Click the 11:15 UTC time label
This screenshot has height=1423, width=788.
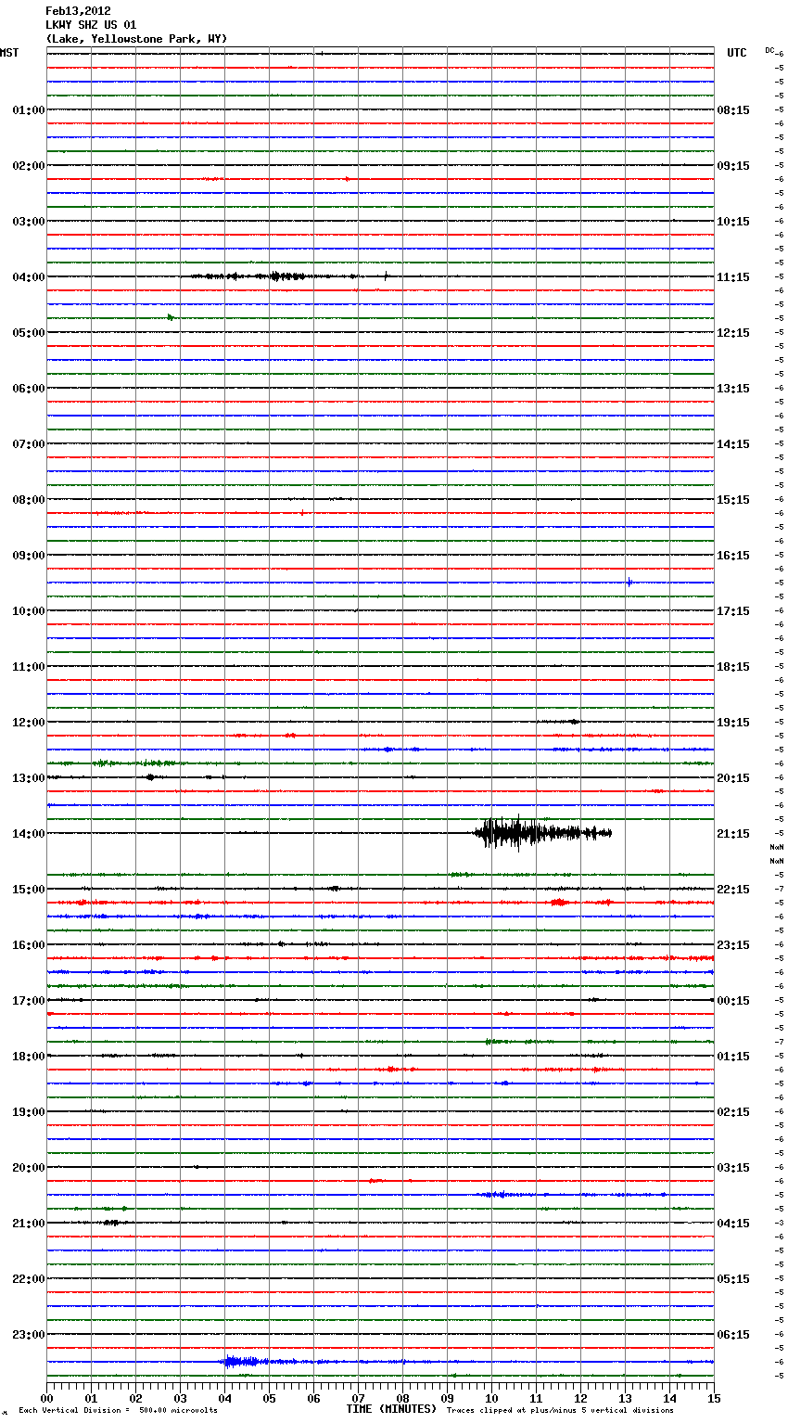(x=733, y=277)
